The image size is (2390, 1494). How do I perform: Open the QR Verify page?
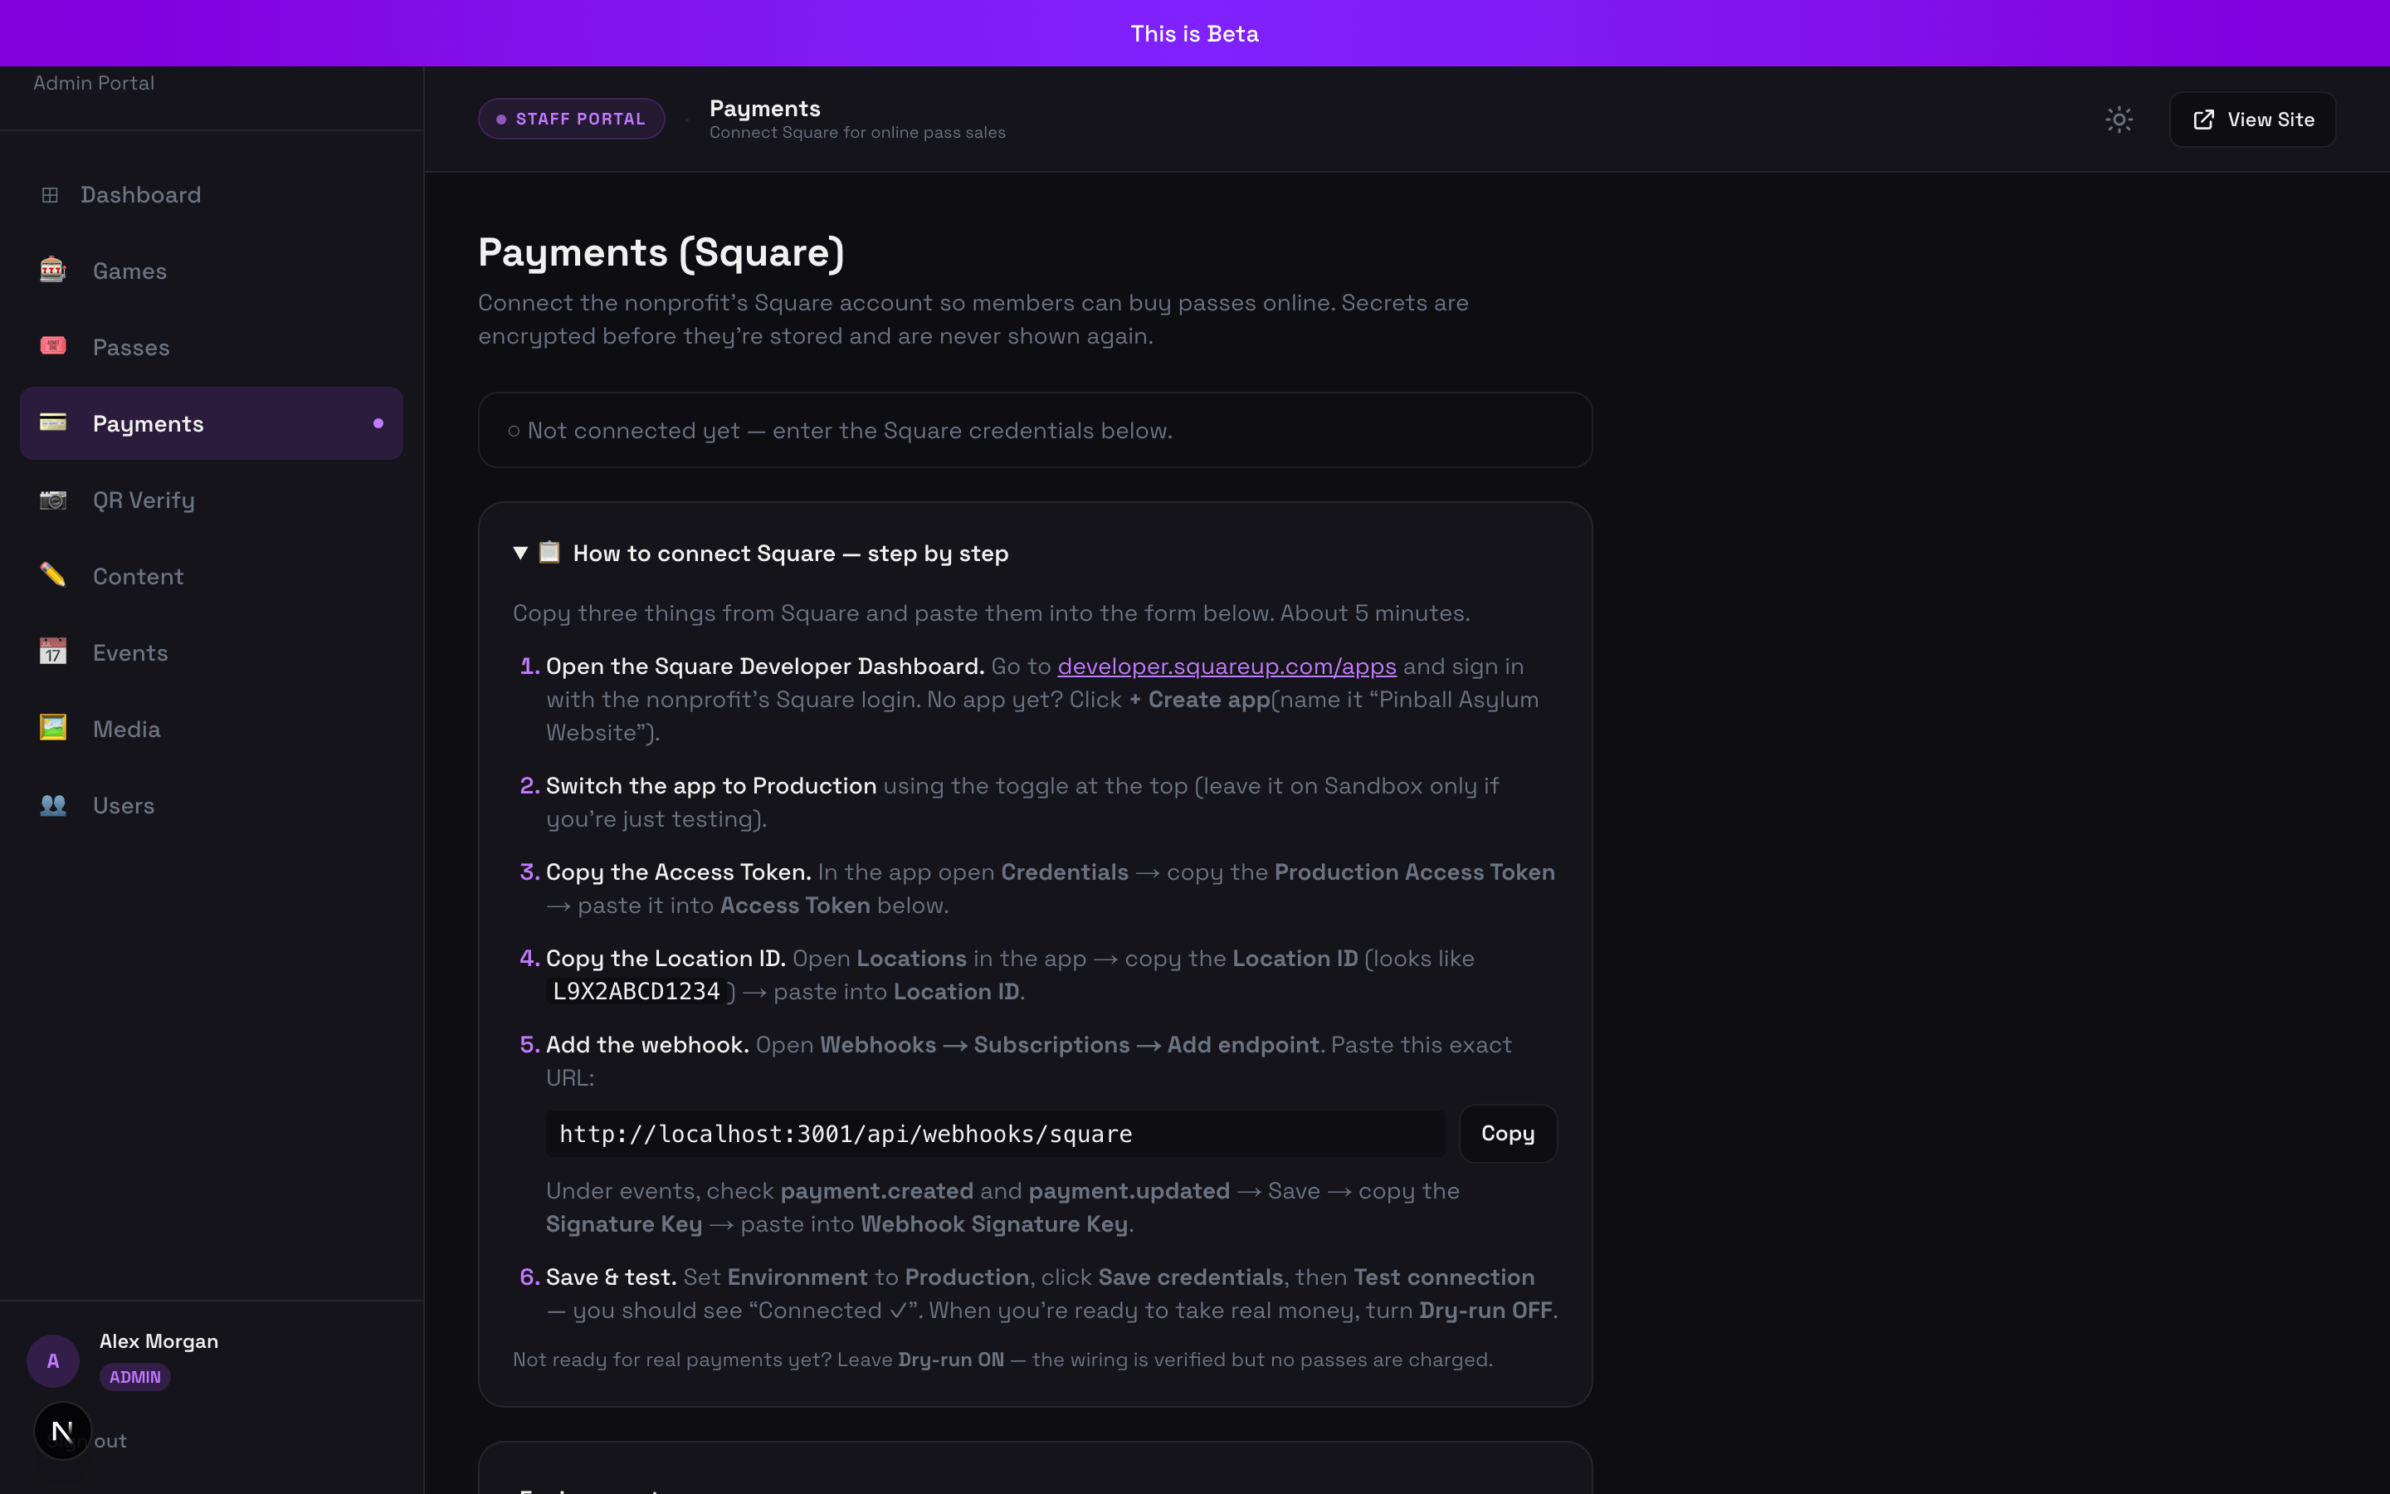212,500
